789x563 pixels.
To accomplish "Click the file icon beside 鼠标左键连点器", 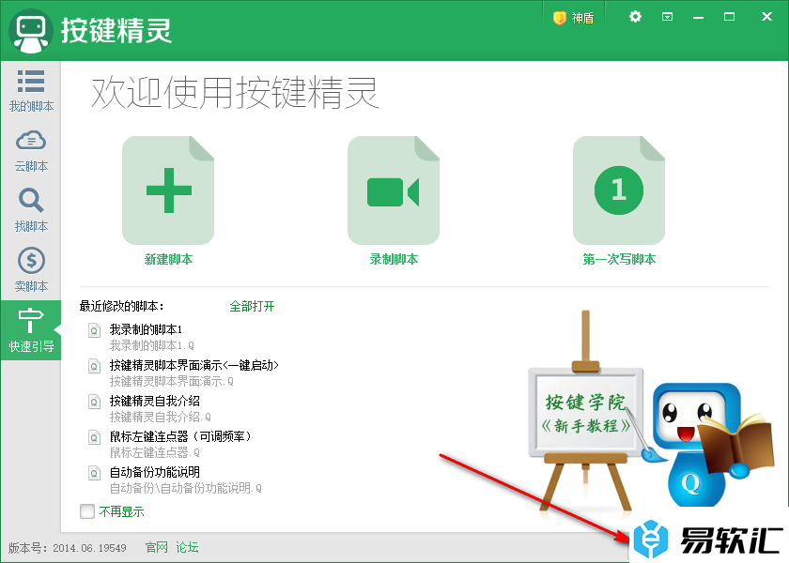I will pos(94,438).
